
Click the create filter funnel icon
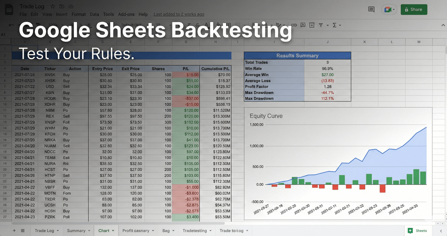pos(321,25)
